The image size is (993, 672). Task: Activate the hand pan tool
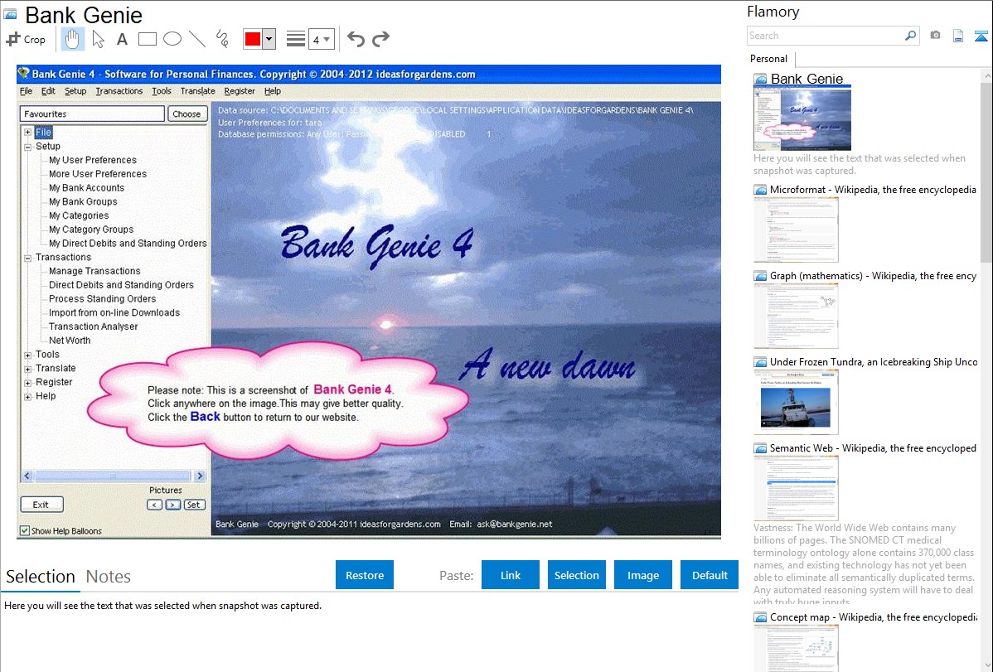pos(72,39)
